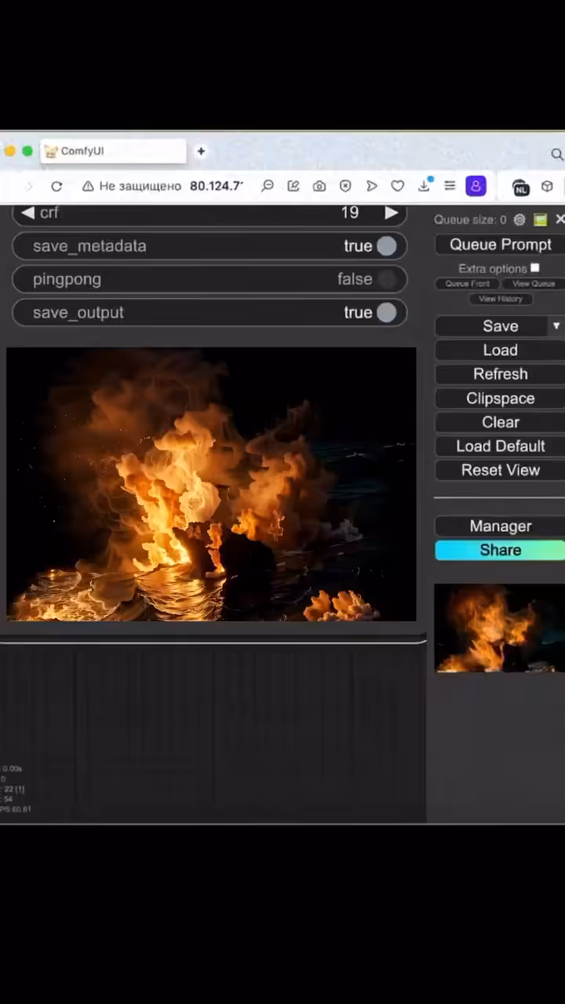Decrease crf value with left arrow
This screenshot has height=1004, width=565.
27,213
